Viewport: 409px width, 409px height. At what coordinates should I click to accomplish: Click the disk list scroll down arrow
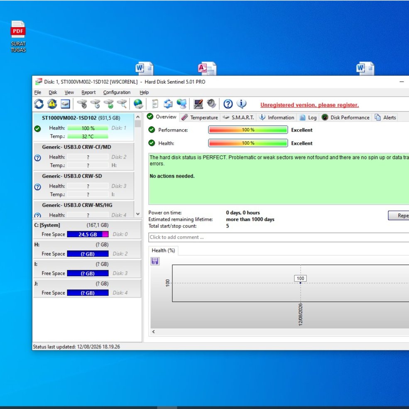pos(138,214)
